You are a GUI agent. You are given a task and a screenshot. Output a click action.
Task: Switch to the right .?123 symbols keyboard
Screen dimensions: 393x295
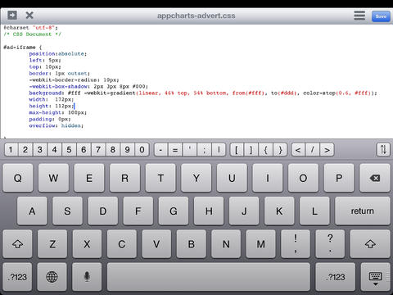(336, 277)
